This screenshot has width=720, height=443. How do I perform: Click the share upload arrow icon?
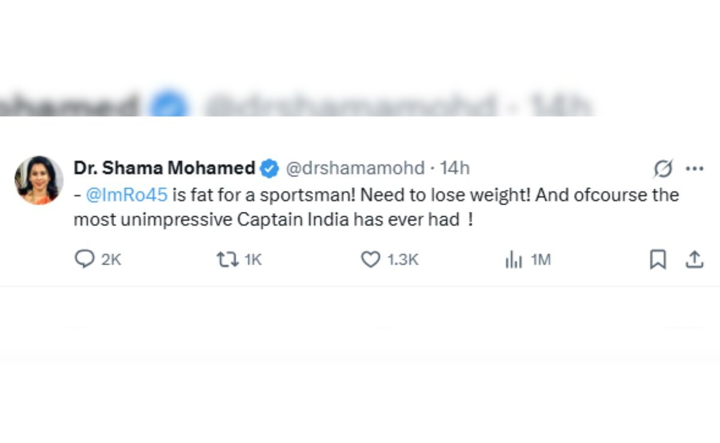tap(694, 259)
